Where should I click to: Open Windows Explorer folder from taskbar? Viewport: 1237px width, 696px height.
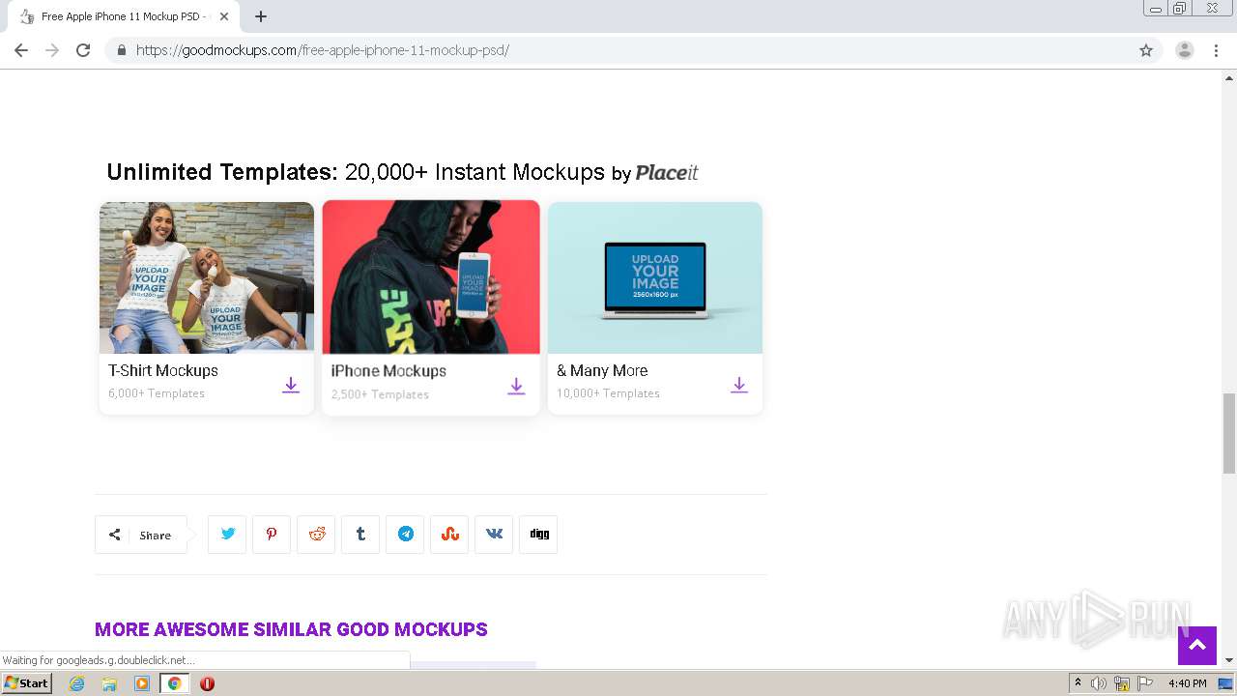(109, 683)
